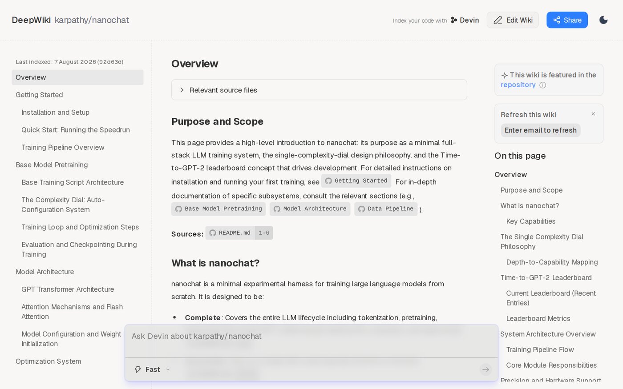This screenshot has width=623, height=389.
Task: Jump to Time-to-GPT-2 Leaderboard section
Action: tap(546, 278)
